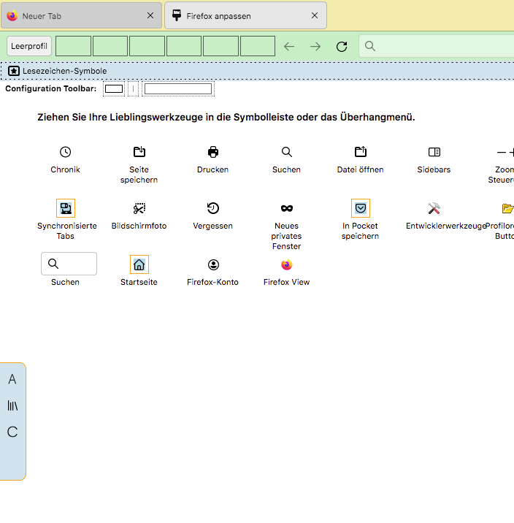The image size is (514, 523).
Task: Click the In Pocket speichern icon
Action: click(361, 208)
